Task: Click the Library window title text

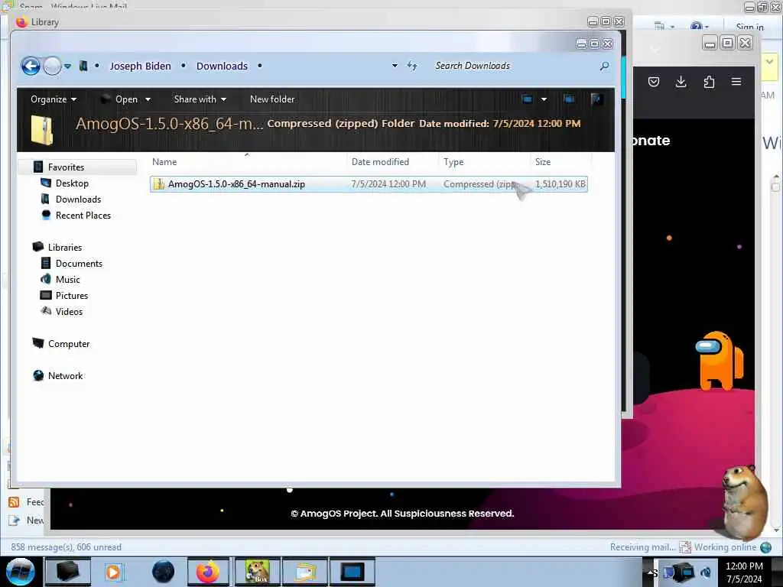Action: point(44,22)
